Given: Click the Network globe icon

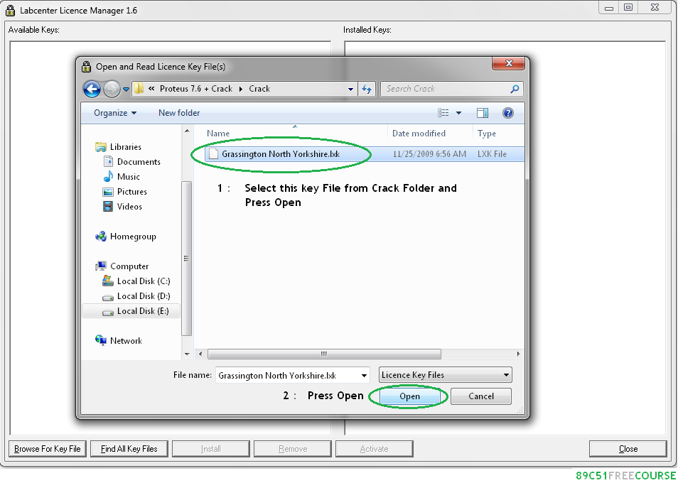Looking at the screenshot, I should (x=101, y=340).
